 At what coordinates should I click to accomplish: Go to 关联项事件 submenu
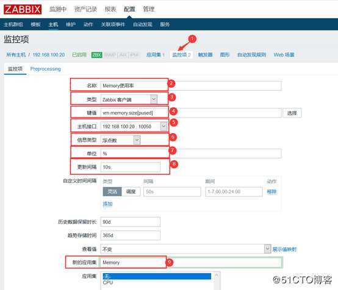pyautogui.click(x=113, y=24)
